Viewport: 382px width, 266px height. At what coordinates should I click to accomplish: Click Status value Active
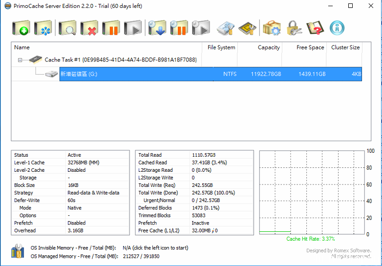click(74, 155)
